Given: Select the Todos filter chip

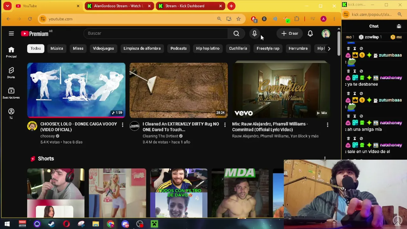Looking at the screenshot, I should [36, 48].
